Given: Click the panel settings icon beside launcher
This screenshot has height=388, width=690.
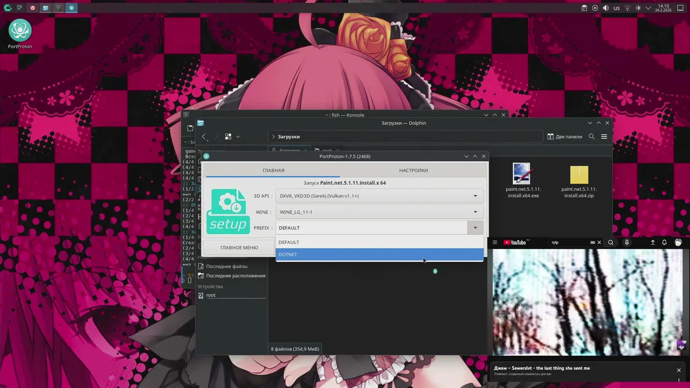Looking at the screenshot, I should coord(20,8).
